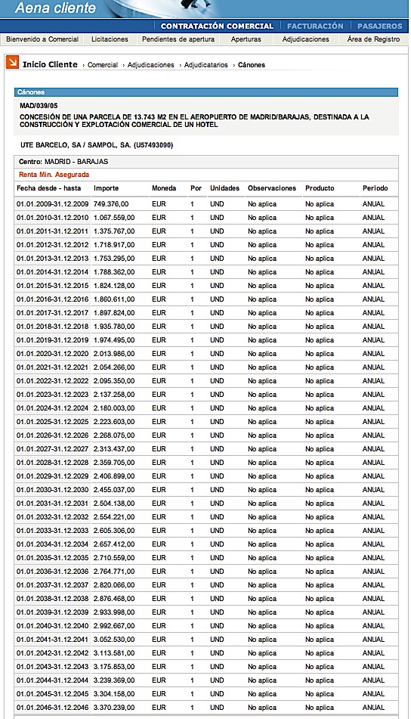Click the Fecha desde - hasta header
This screenshot has height=719, width=411.
pyautogui.click(x=48, y=188)
